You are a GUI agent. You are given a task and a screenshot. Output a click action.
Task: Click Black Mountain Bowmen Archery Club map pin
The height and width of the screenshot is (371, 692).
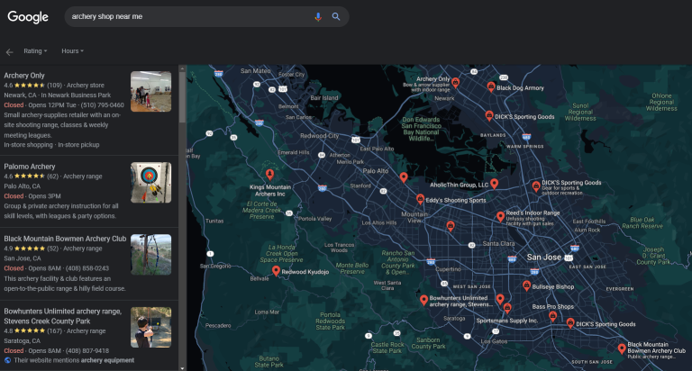[x=622, y=348]
